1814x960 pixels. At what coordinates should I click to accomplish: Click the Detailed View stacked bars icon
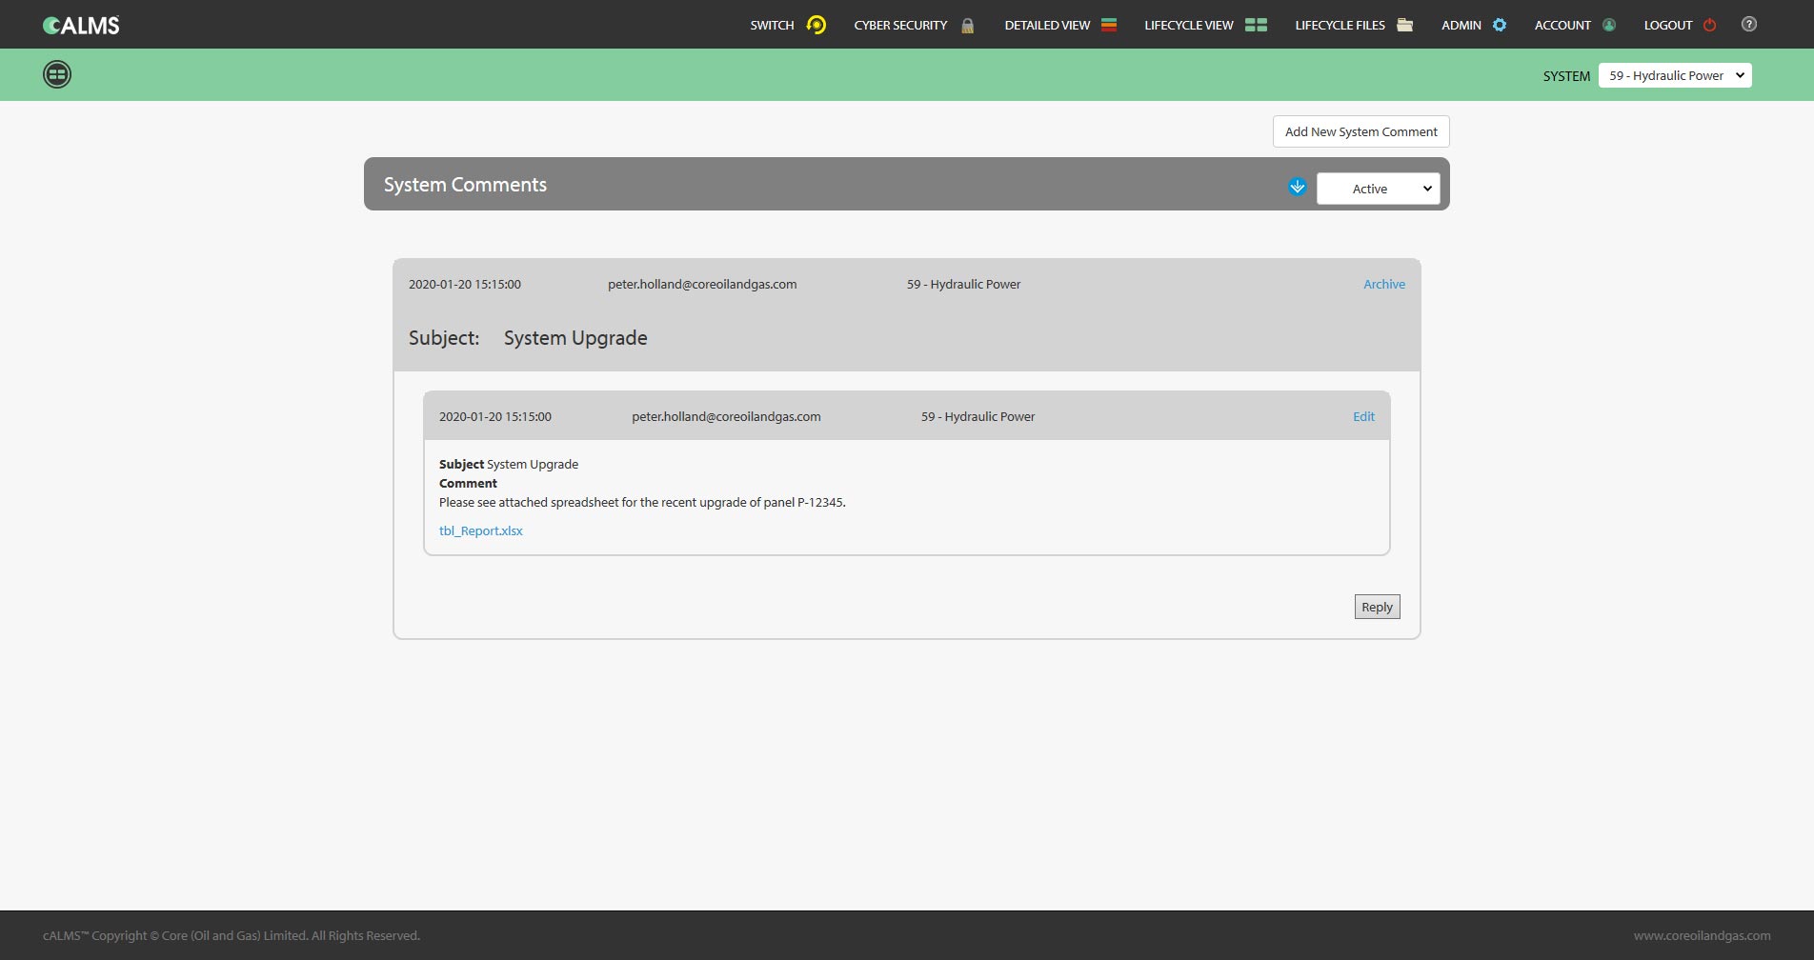click(x=1109, y=25)
